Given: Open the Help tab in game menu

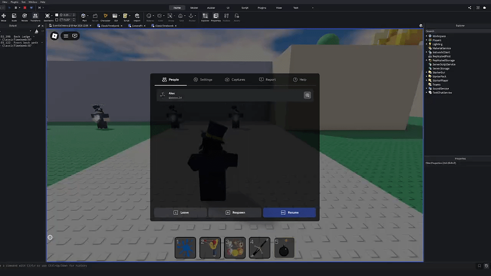Looking at the screenshot, I should (x=300, y=80).
